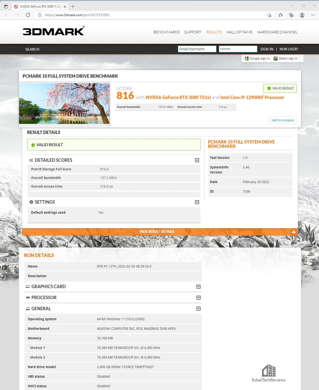The height and width of the screenshot is (390, 319).
Task: Click the General laptop icon
Action: tap(28, 309)
